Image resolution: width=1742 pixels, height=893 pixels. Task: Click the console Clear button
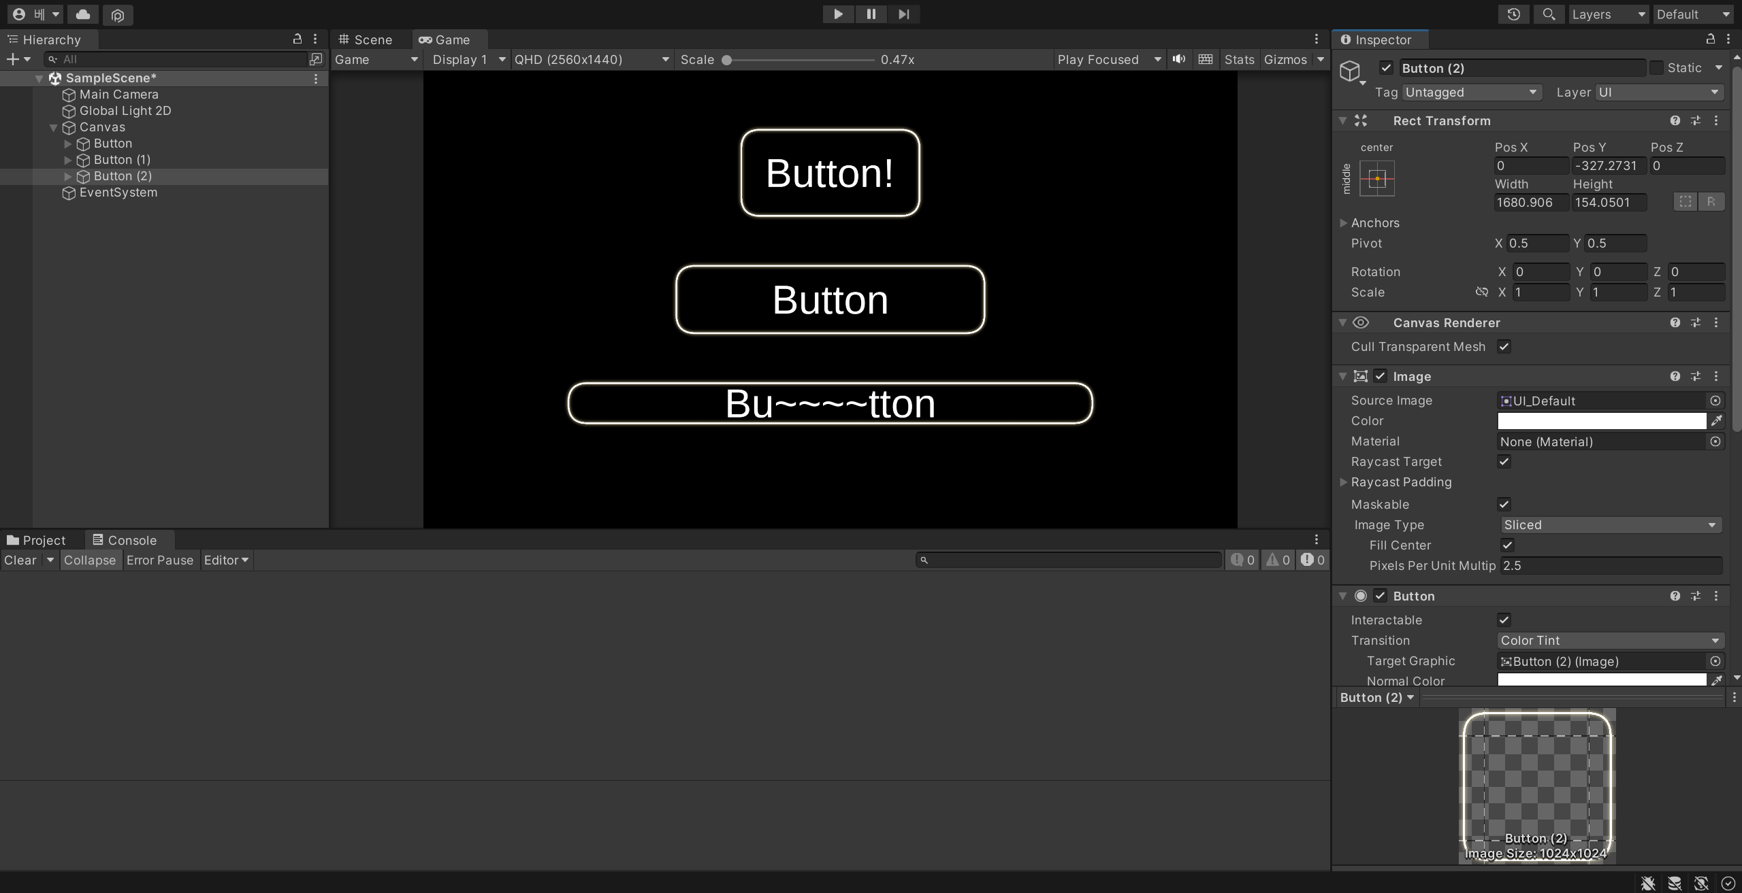20,560
